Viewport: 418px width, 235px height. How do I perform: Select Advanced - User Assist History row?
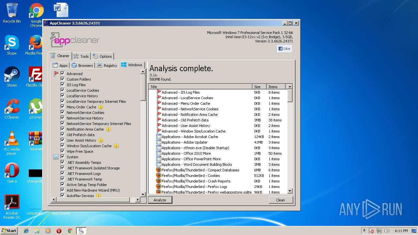pos(218,126)
